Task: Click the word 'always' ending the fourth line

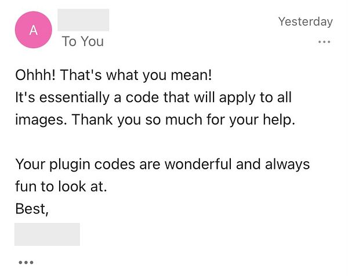Action: tap(288, 165)
